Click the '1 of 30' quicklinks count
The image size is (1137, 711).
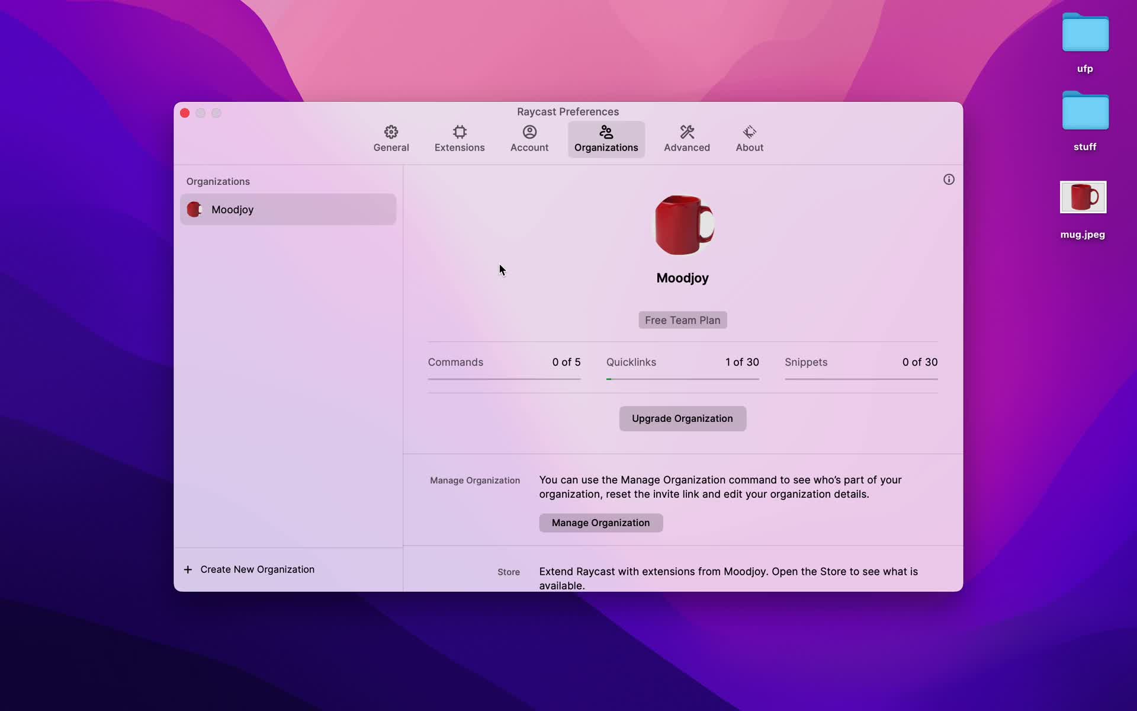[x=742, y=362]
